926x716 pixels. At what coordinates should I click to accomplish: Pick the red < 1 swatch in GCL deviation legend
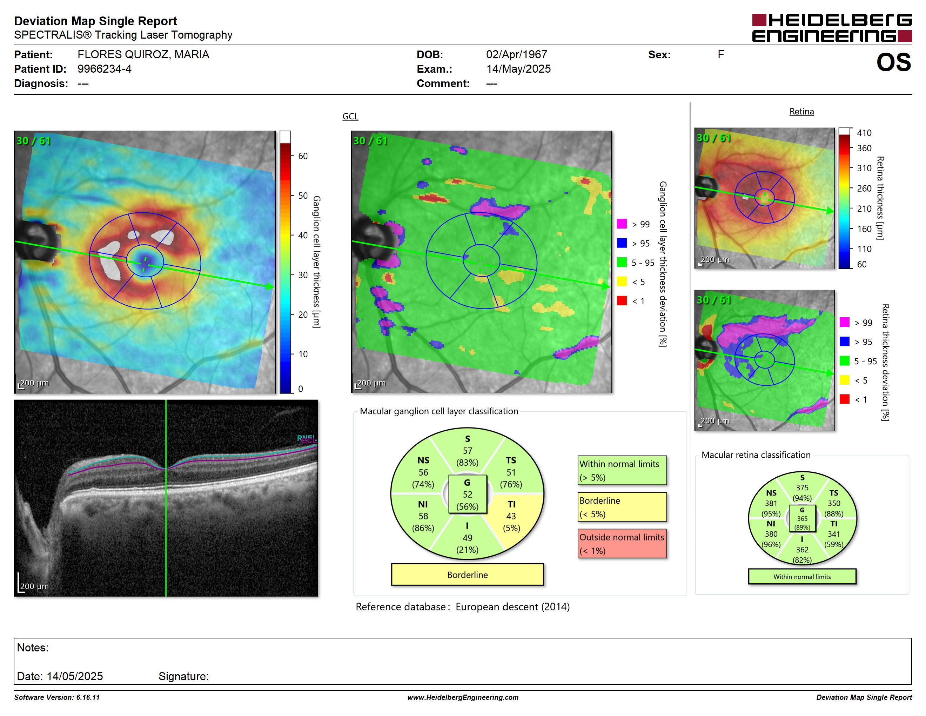coord(622,301)
